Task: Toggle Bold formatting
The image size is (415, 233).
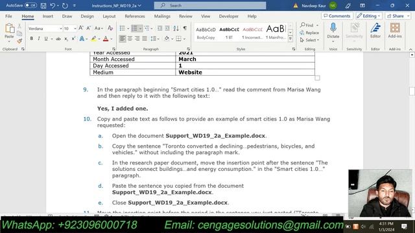Action: tap(31, 39)
